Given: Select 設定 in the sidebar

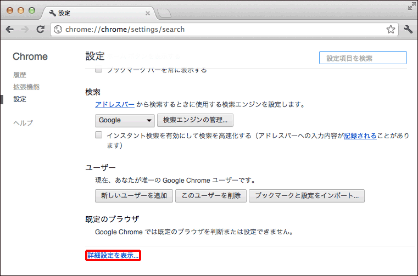Looking at the screenshot, I should [20, 99].
